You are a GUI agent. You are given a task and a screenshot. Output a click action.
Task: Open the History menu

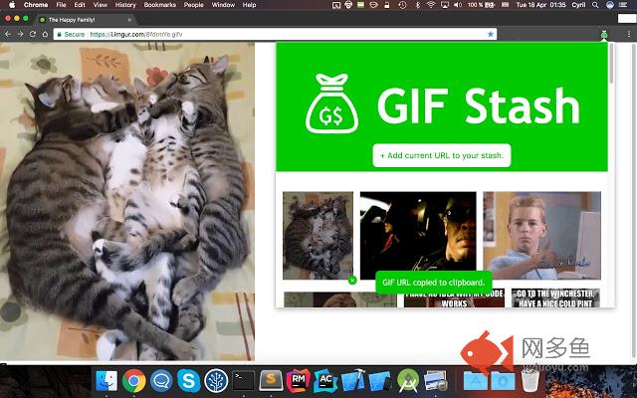pyautogui.click(x=125, y=5)
